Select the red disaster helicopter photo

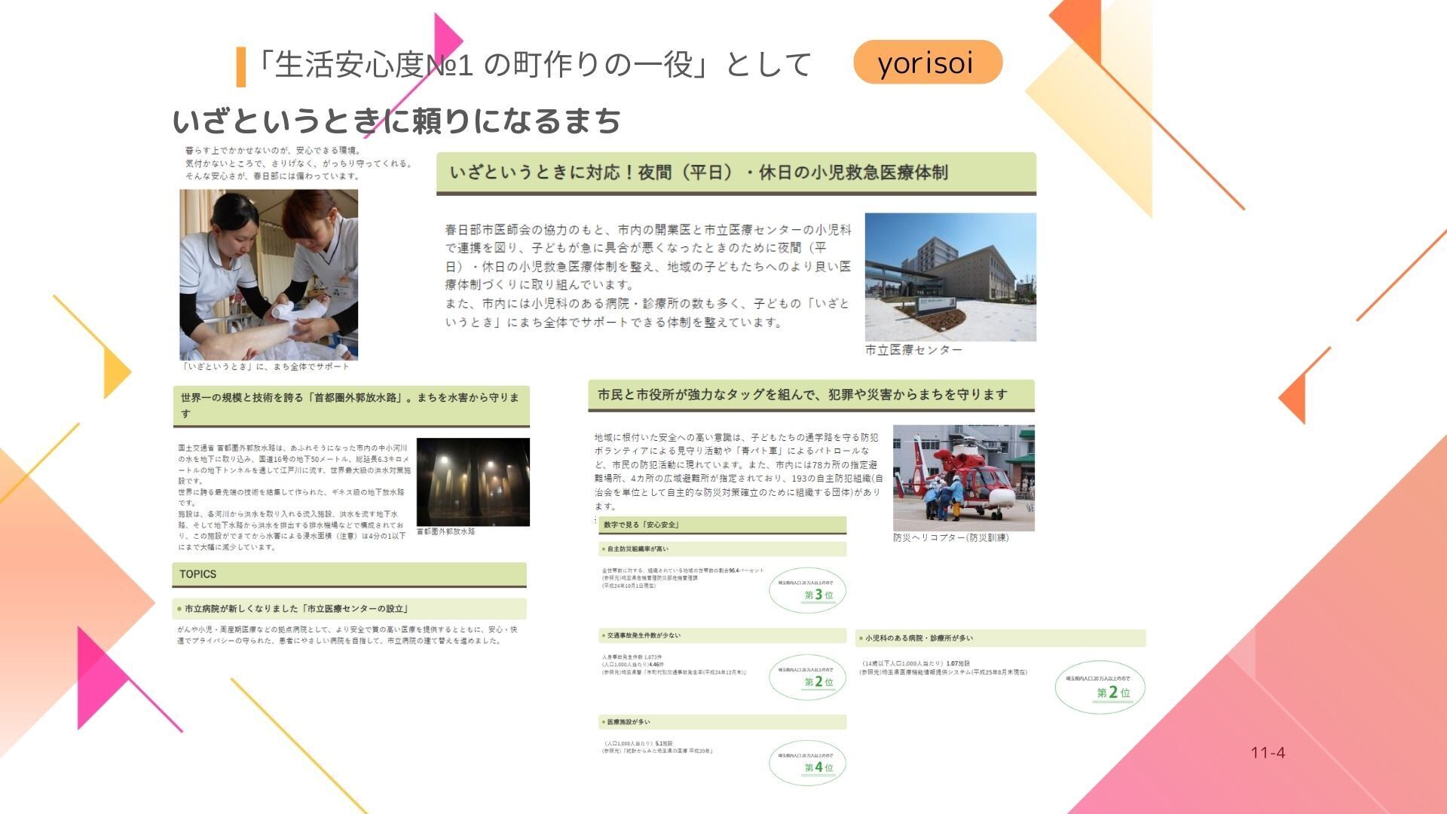point(963,477)
